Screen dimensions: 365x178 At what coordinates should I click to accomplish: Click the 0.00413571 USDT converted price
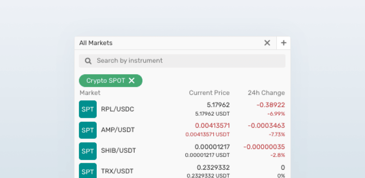pyautogui.click(x=208, y=134)
